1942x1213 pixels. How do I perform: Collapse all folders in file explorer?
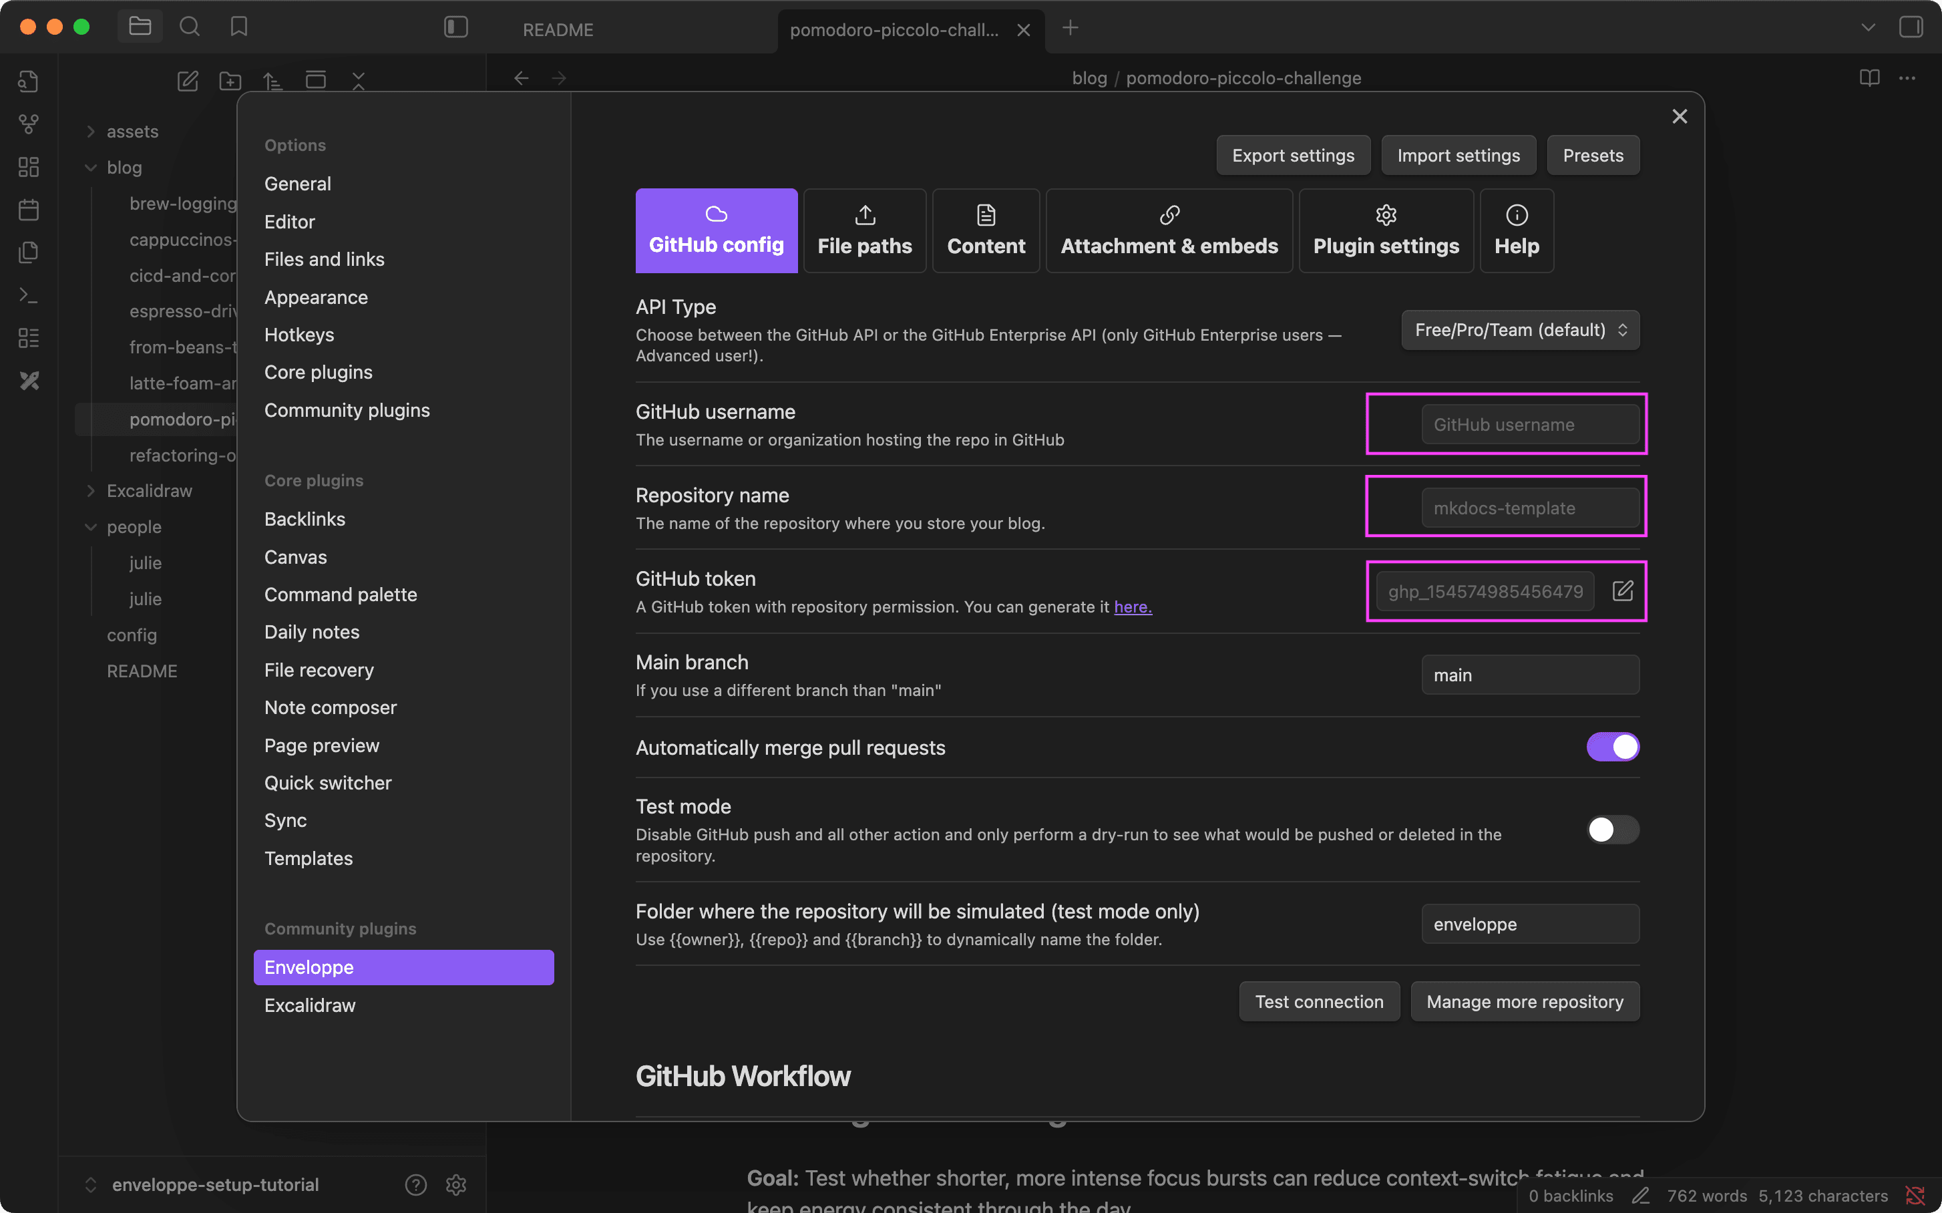pos(358,80)
